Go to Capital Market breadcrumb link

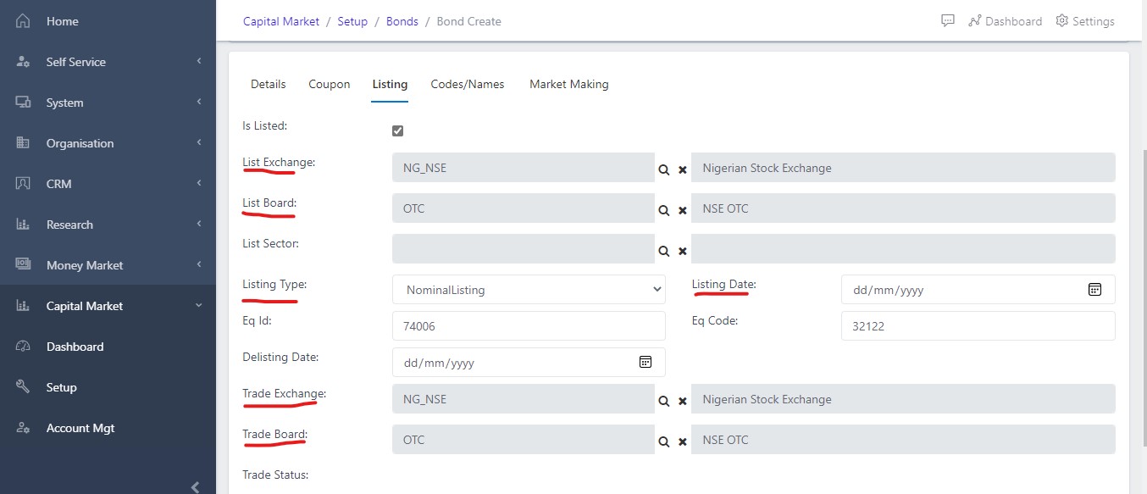point(281,21)
